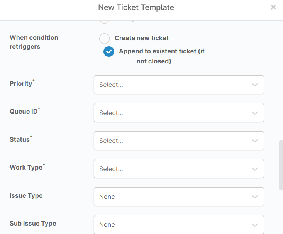Open the Status select field

(x=179, y=141)
